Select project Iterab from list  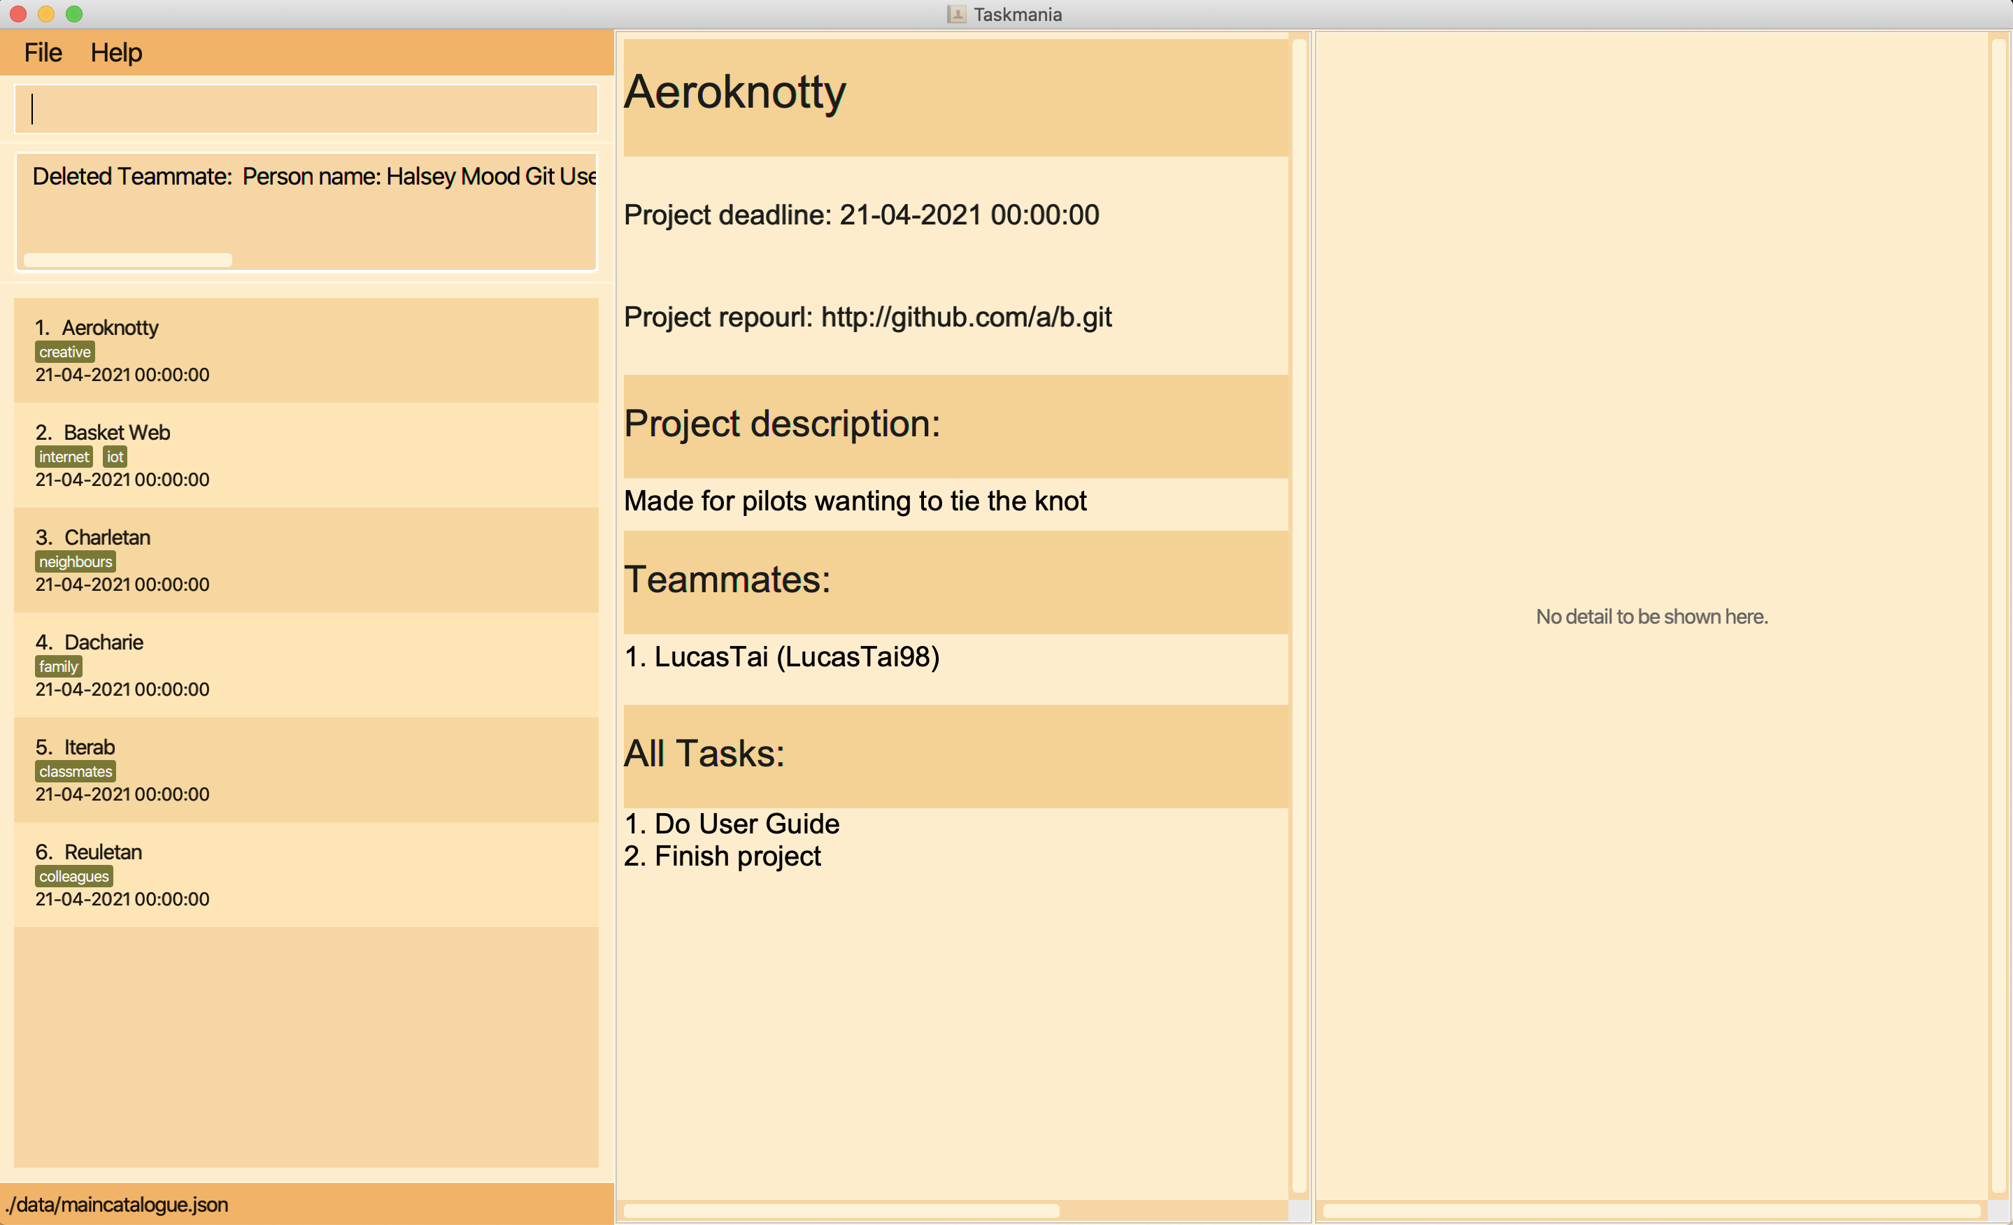pyautogui.click(x=305, y=769)
